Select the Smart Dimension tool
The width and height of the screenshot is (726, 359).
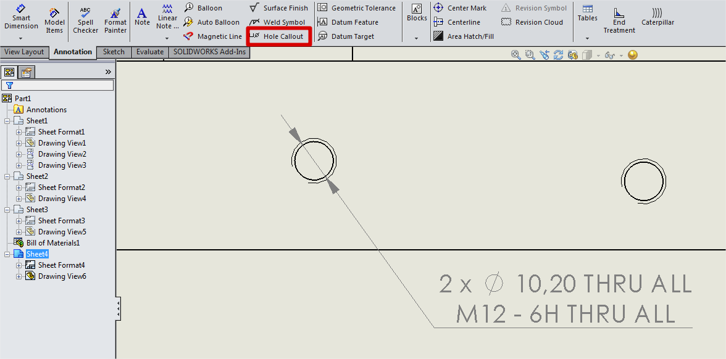pyautogui.click(x=21, y=18)
